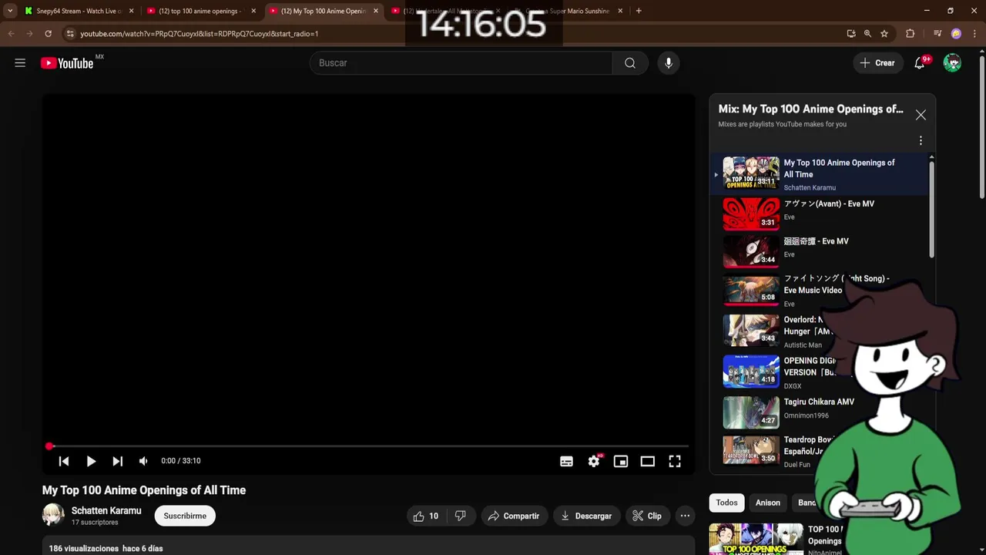
Task: Open Mix playlist options three dots
Action: coord(921,140)
